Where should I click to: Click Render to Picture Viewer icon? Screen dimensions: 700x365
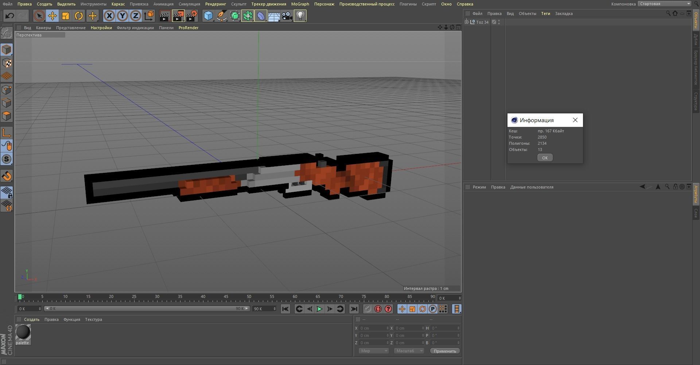pos(178,16)
